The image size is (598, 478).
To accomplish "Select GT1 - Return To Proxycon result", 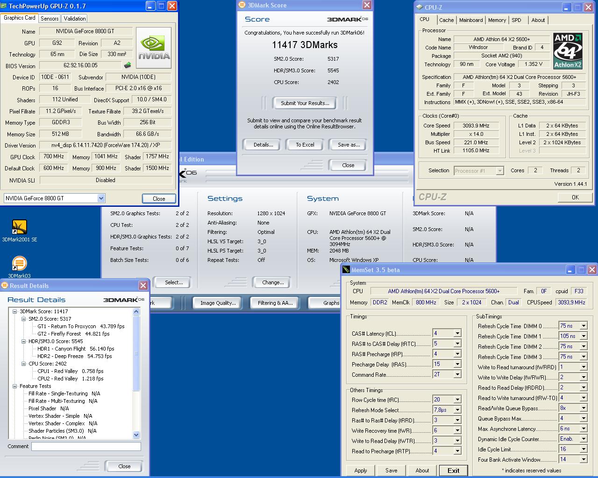I will (81, 326).
